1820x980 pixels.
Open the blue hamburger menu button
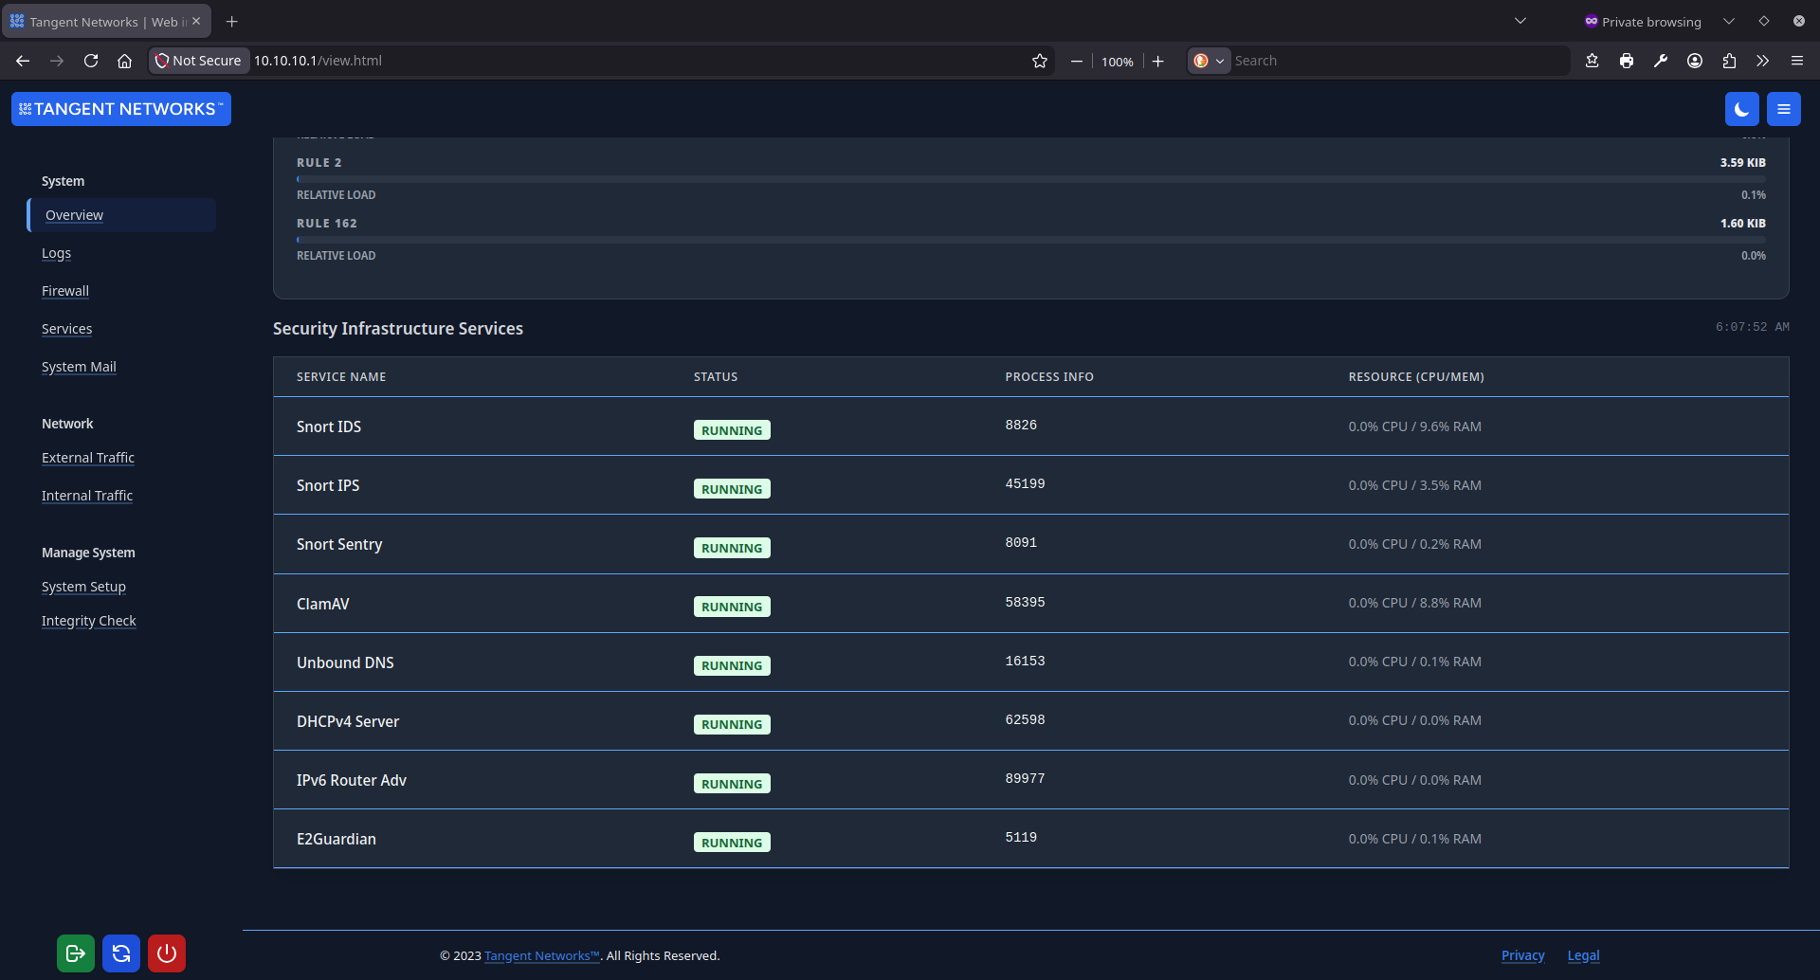point(1783,109)
